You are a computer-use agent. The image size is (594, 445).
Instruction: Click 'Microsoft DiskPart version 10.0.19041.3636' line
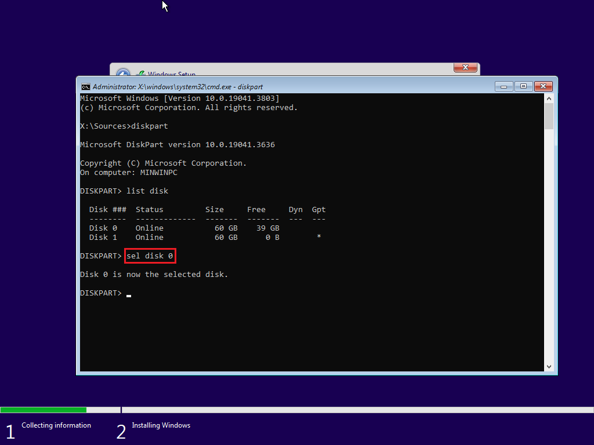click(178, 144)
